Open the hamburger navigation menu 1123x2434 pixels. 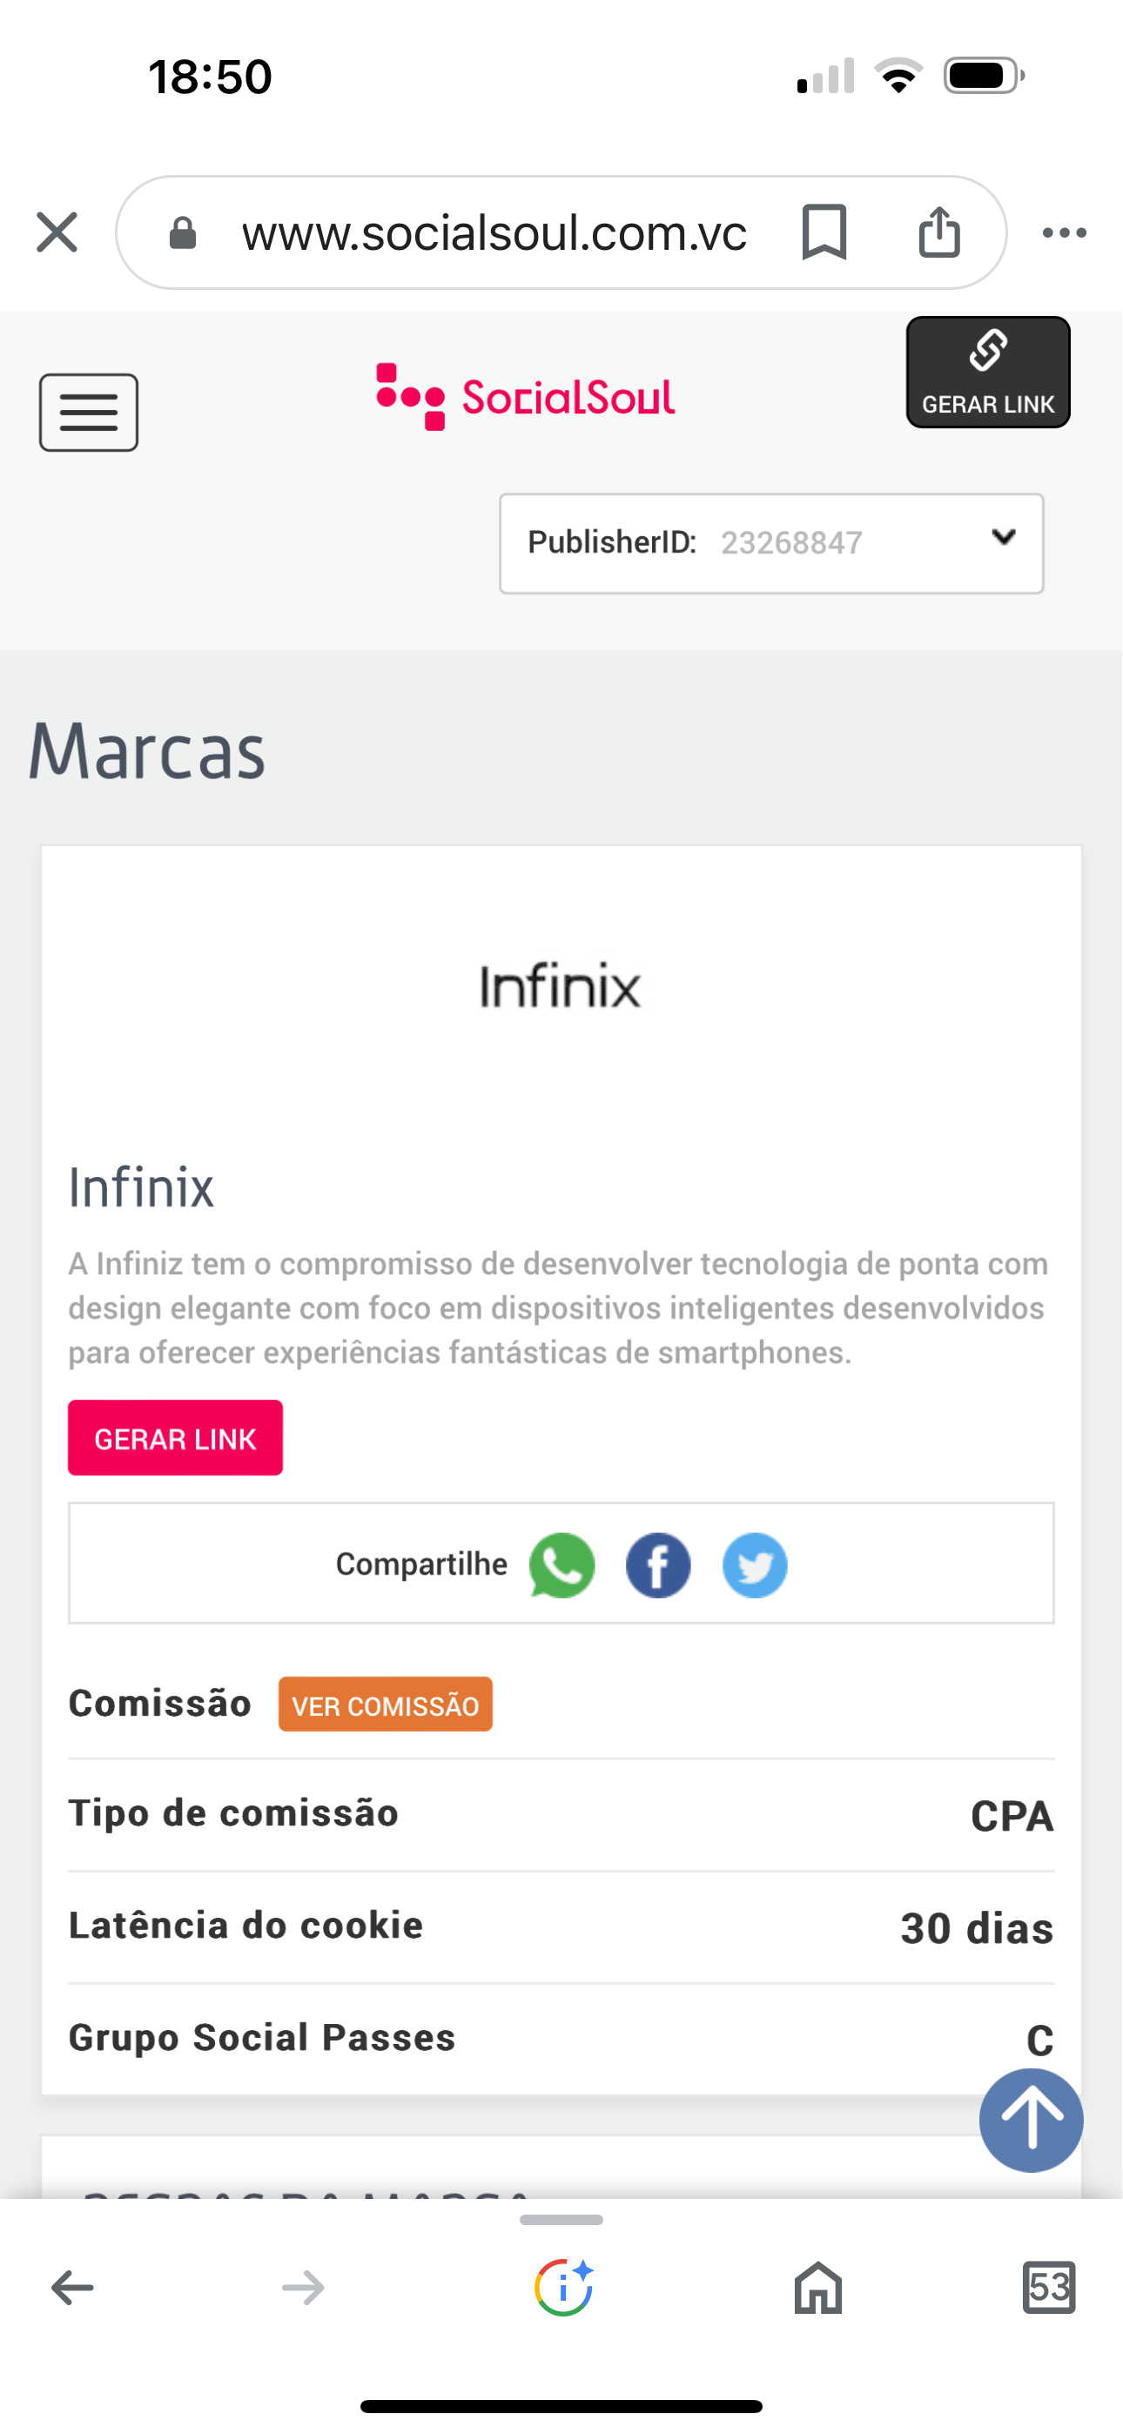89,413
